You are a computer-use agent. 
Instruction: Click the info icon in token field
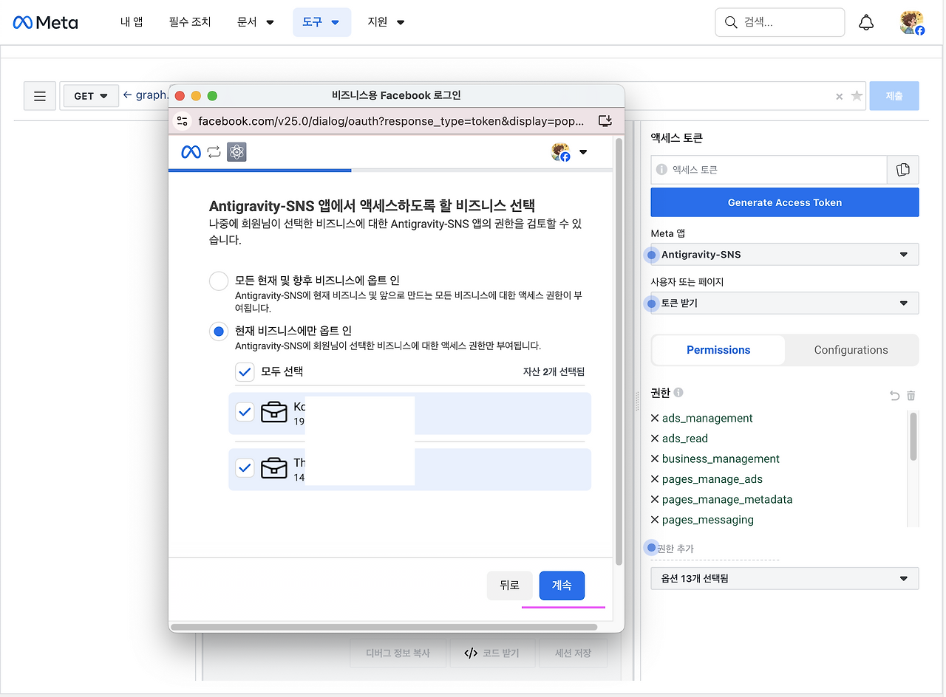(x=661, y=170)
